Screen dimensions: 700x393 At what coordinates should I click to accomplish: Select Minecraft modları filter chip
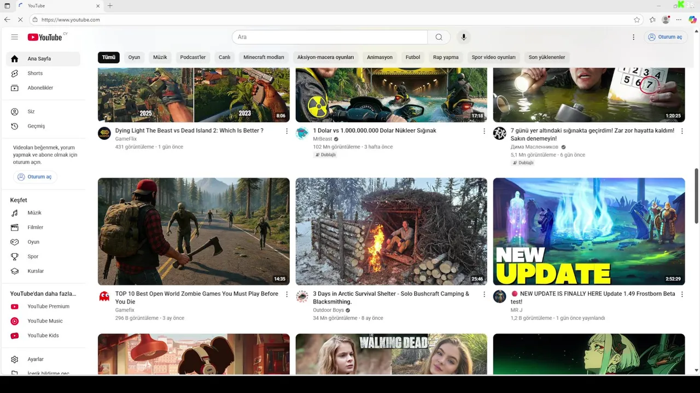click(x=264, y=57)
